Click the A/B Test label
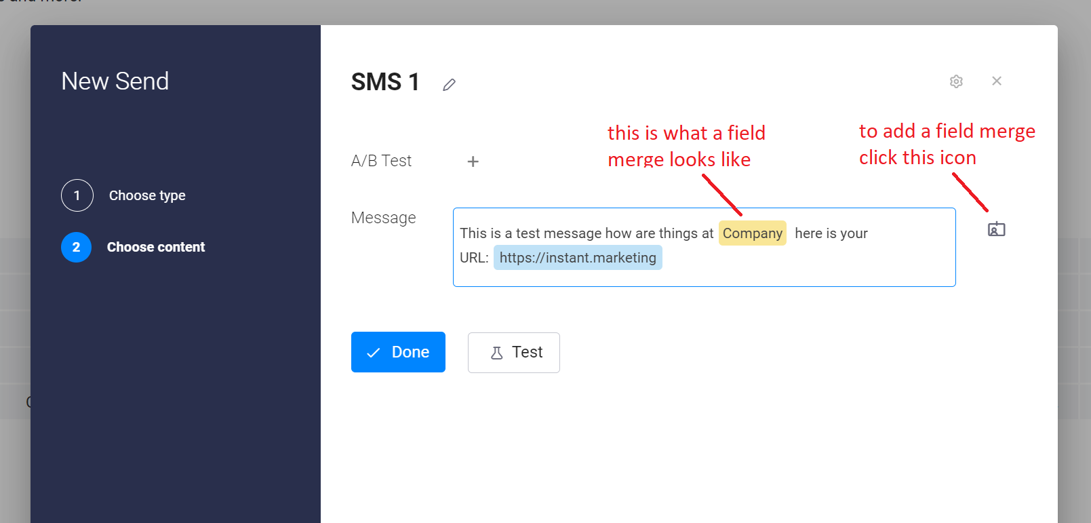Screen dimensions: 1091x523 click(x=381, y=161)
